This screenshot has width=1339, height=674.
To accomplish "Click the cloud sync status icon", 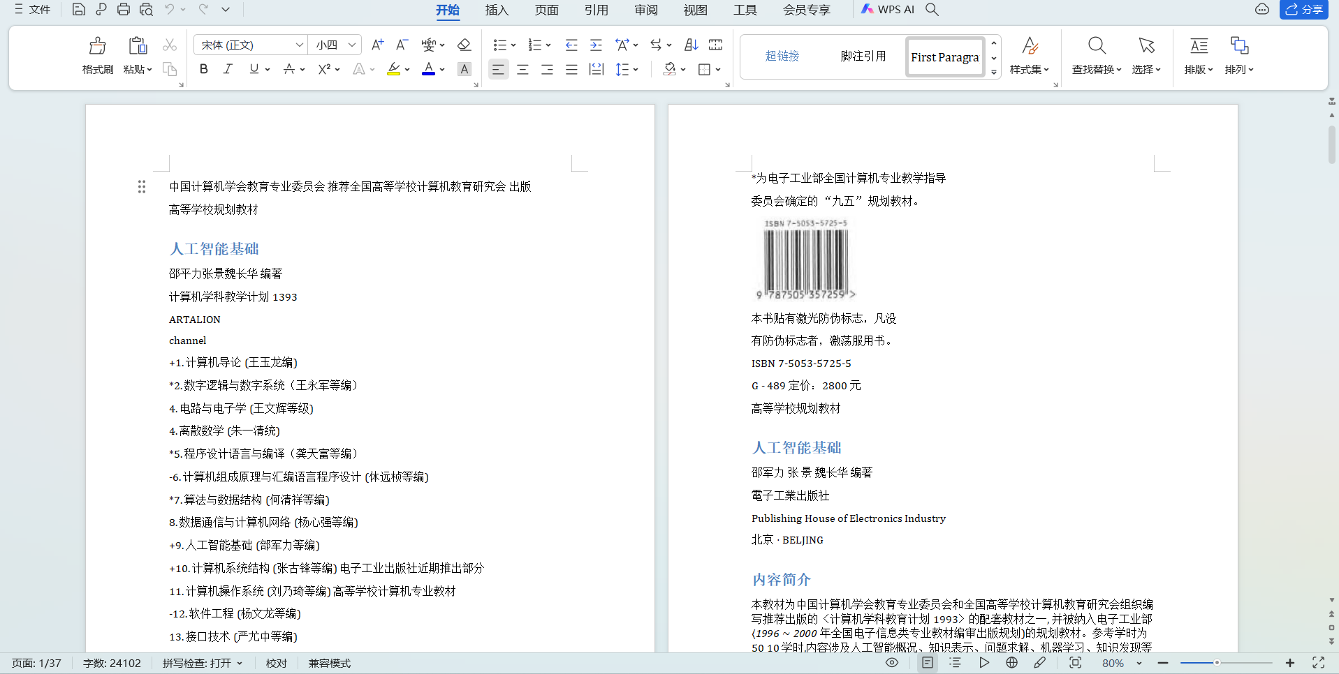I will (1262, 10).
